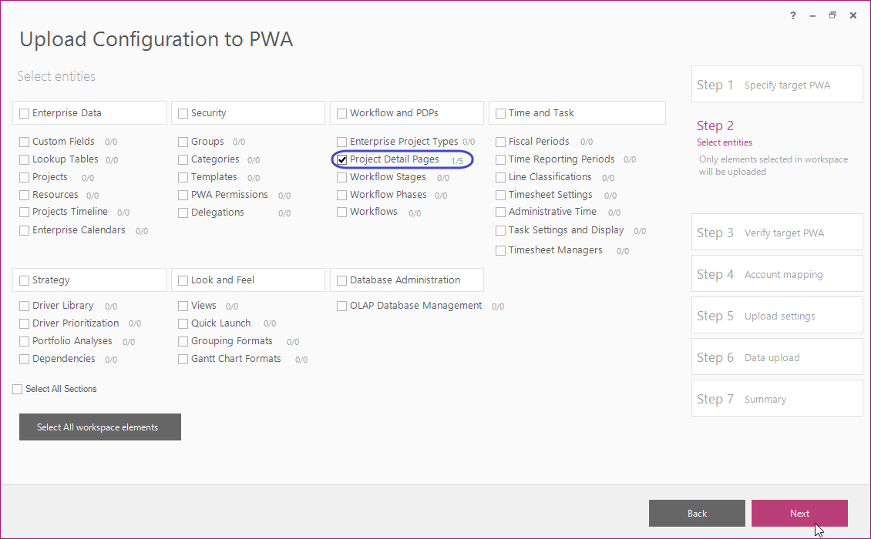Check the Workflow and PDPs section checkbox
Screen dimensions: 871x539
tap(342, 113)
